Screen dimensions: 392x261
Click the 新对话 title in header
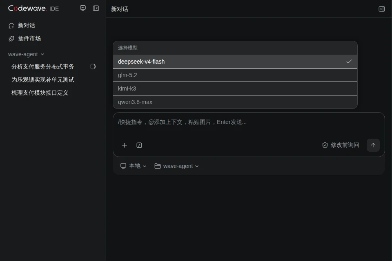(120, 9)
